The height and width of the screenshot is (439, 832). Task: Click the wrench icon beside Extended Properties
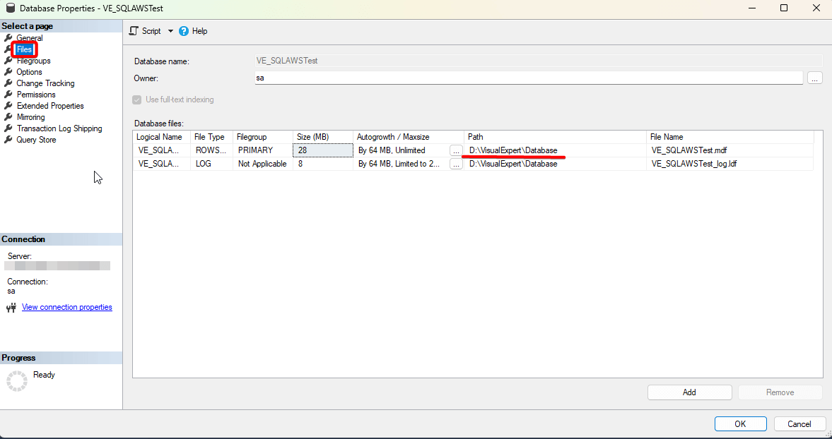(8, 106)
